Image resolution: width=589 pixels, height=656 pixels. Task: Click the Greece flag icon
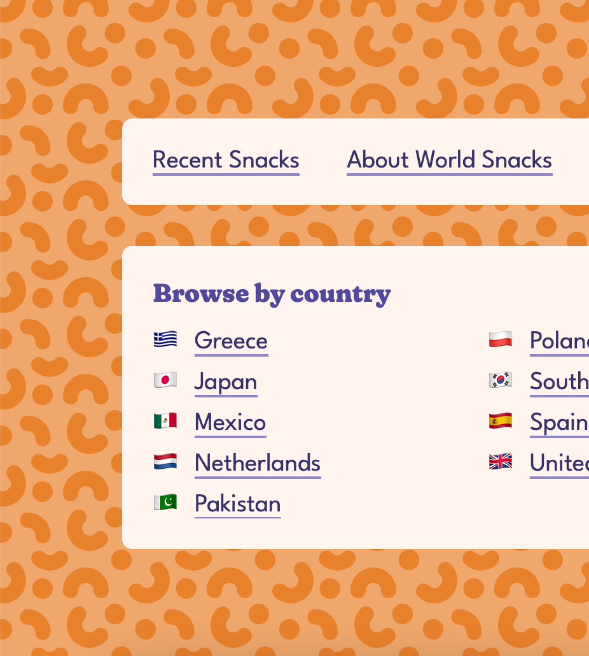pyautogui.click(x=165, y=340)
